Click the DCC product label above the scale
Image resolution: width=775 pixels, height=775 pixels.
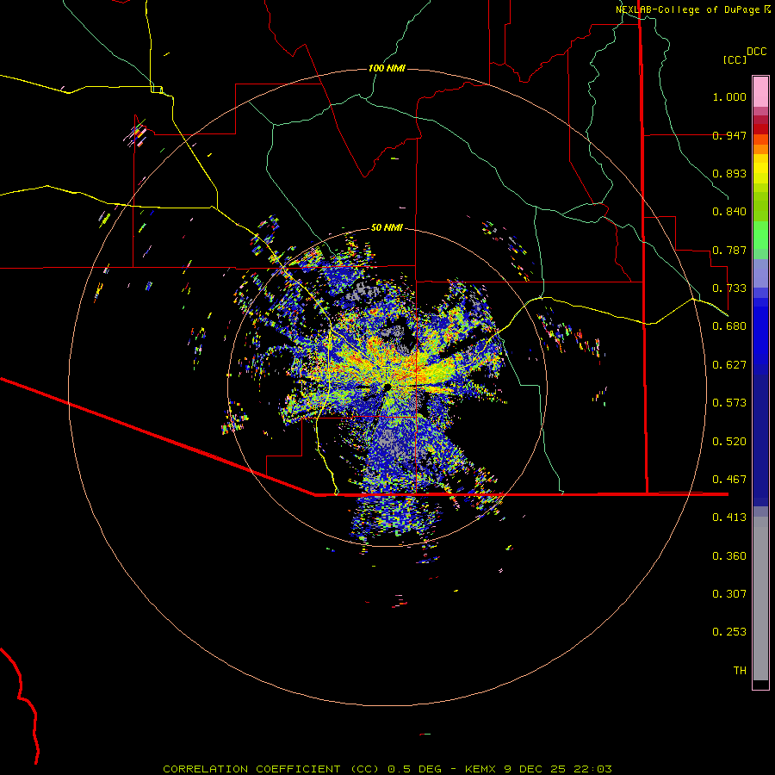[757, 52]
